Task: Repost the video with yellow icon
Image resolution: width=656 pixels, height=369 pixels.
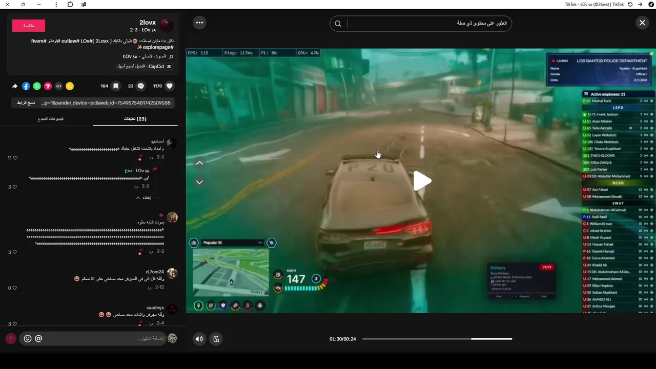Action: (x=70, y=86)
